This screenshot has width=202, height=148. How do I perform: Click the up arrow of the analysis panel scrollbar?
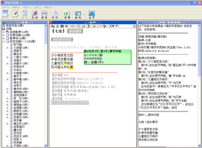[199, 26]
